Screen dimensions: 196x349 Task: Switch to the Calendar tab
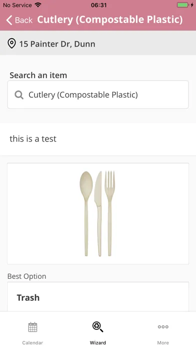(32, 333)
